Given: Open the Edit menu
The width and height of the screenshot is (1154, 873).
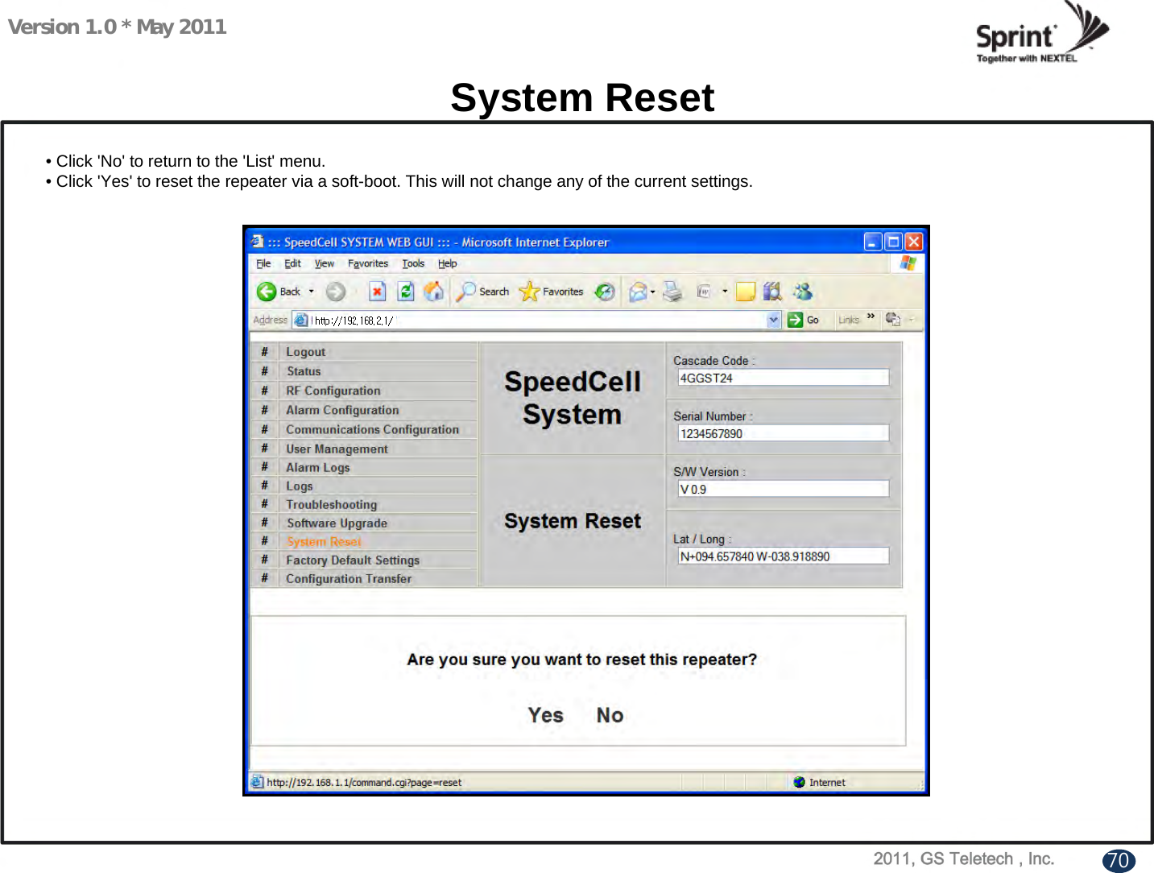Looking at the screenshot, I should (292, 263).
